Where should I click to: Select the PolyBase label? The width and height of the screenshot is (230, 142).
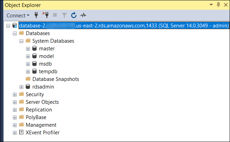point(36,117)
